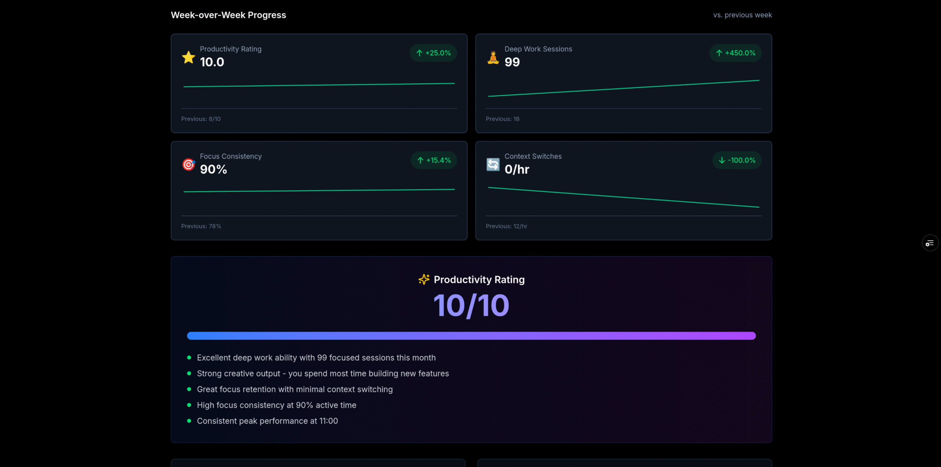Click the Context Switches trend line chart

click(623, 197)
